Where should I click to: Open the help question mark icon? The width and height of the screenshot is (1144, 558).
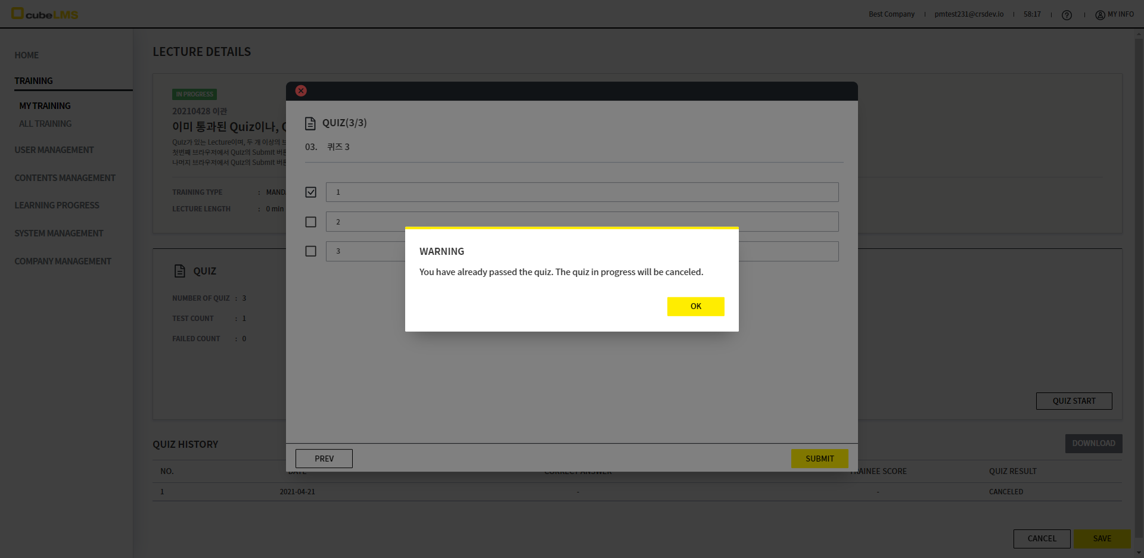[1067, 15]
